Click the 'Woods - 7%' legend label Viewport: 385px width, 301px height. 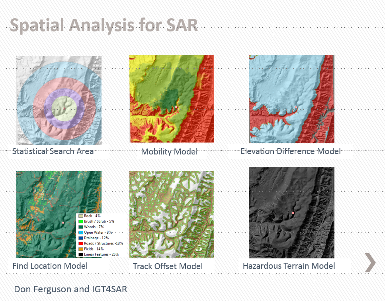click(94, 227)
